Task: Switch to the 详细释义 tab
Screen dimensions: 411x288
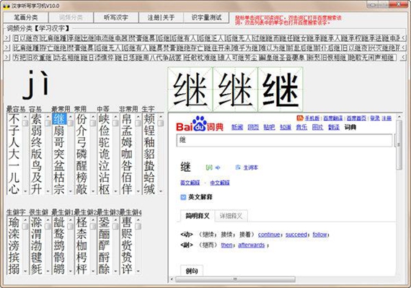Action: pyautogui.click(x=231, y=216)
